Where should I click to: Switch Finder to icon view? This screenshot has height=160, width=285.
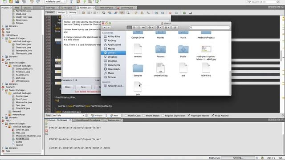click(129, 28)
